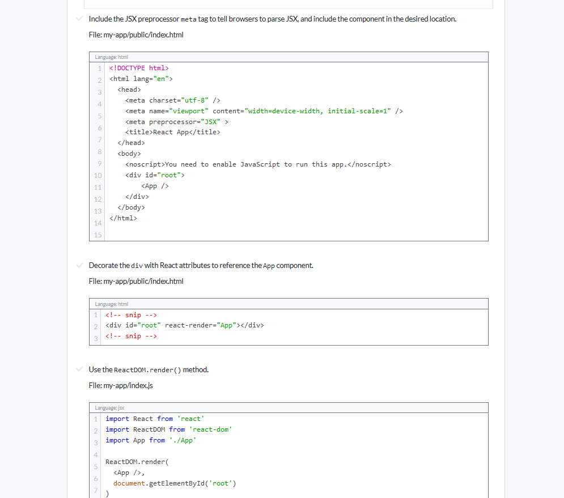This screenshot has width=564, height=498.
Task: Click the 'File: my-app/index.js' label
Action: click(121, 385)
